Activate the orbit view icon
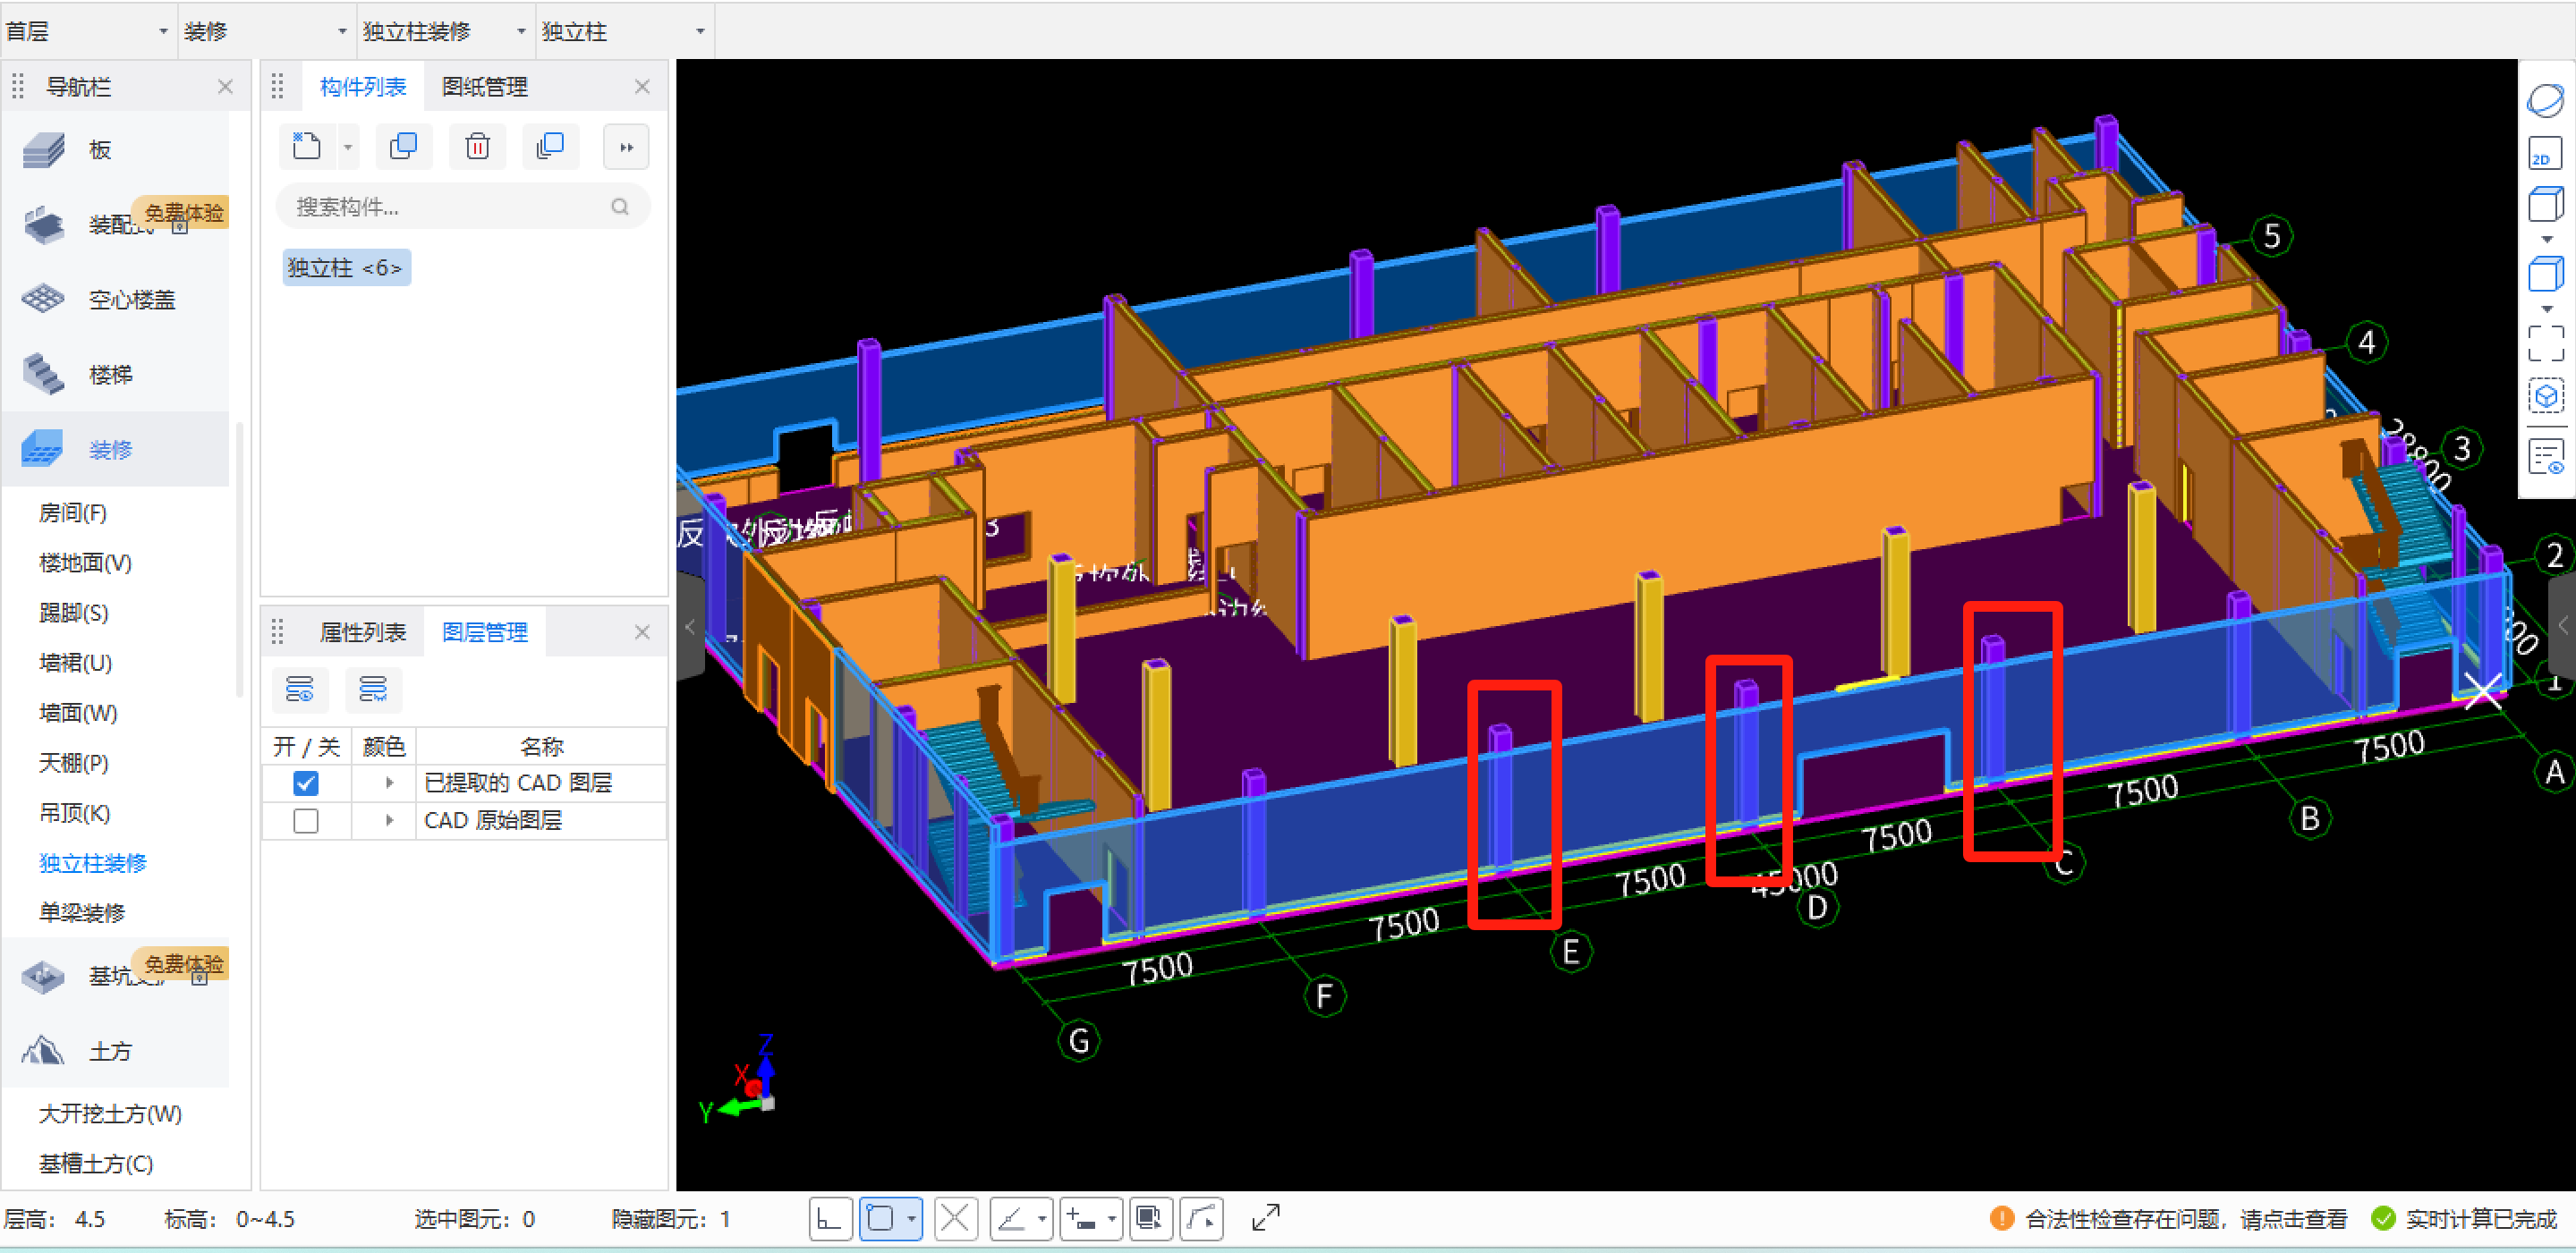 (x=2545, y=101)
